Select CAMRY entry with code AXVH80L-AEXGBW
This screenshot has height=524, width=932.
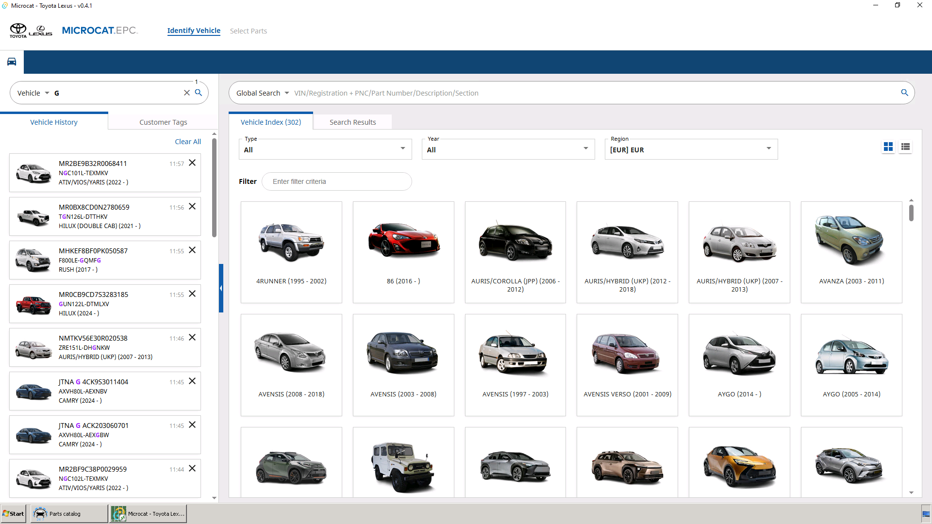pyautogui.click(x=105, y=435)
